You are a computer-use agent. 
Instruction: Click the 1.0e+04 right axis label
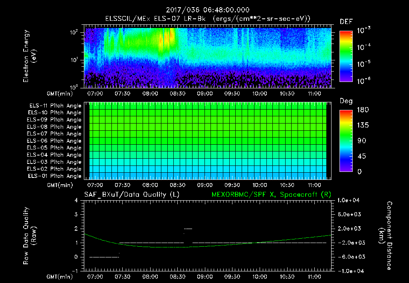348,201
